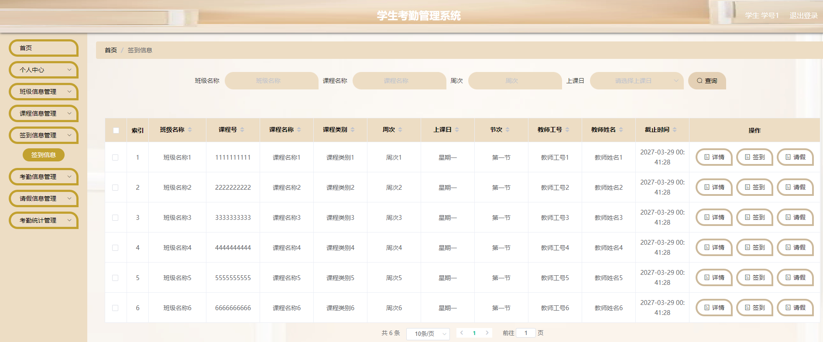Sort by 教师姓名 column arrows

(x=621, y=130)
